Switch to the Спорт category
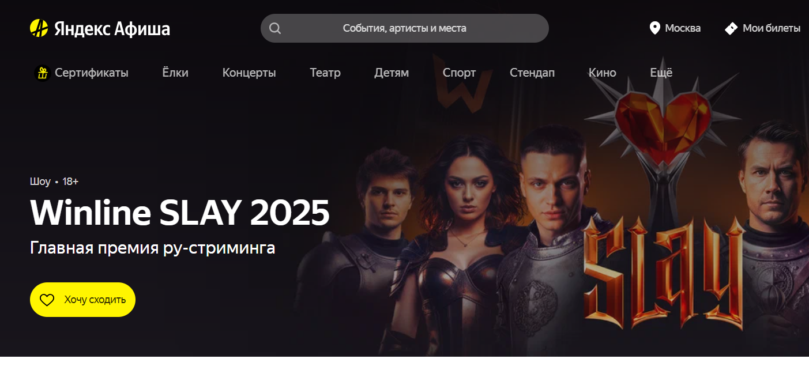This screenshot has width=809, height=374. coord(460,73)
